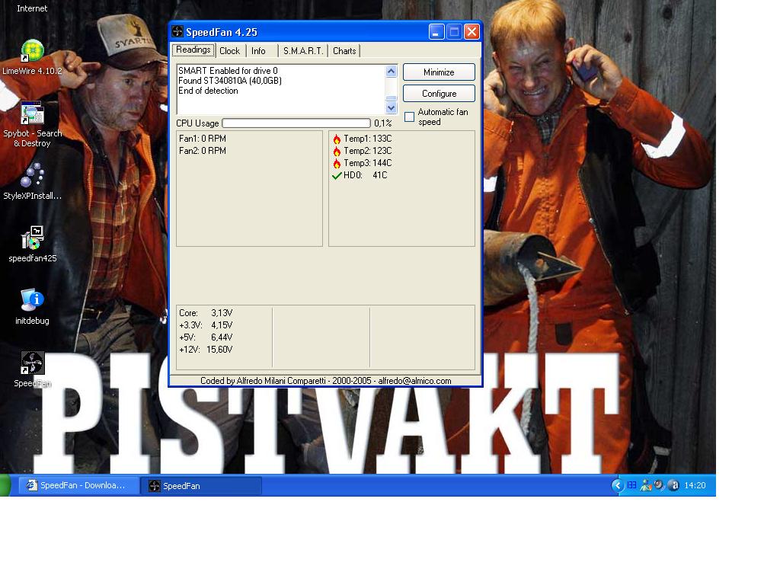Click the 0,1% CPU usage value
The height and width of the screenshot is (585, 780).
point(383,123)
